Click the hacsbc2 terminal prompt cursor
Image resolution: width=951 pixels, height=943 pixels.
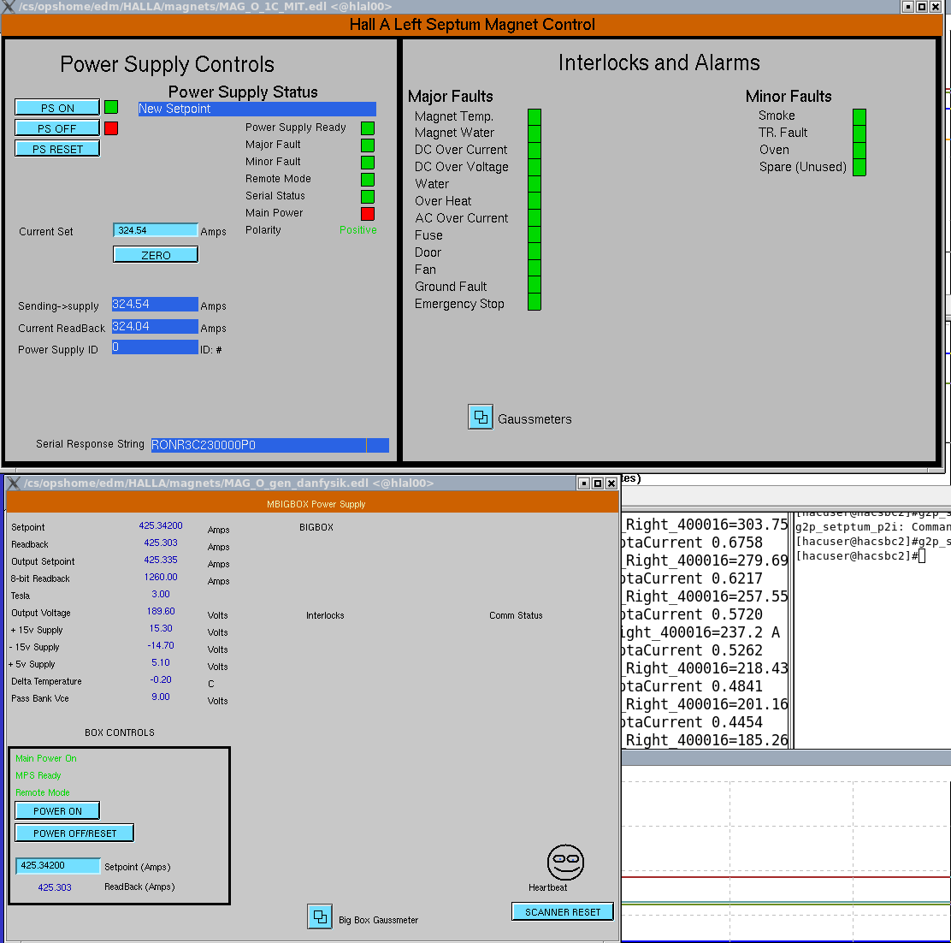[921, 556]
